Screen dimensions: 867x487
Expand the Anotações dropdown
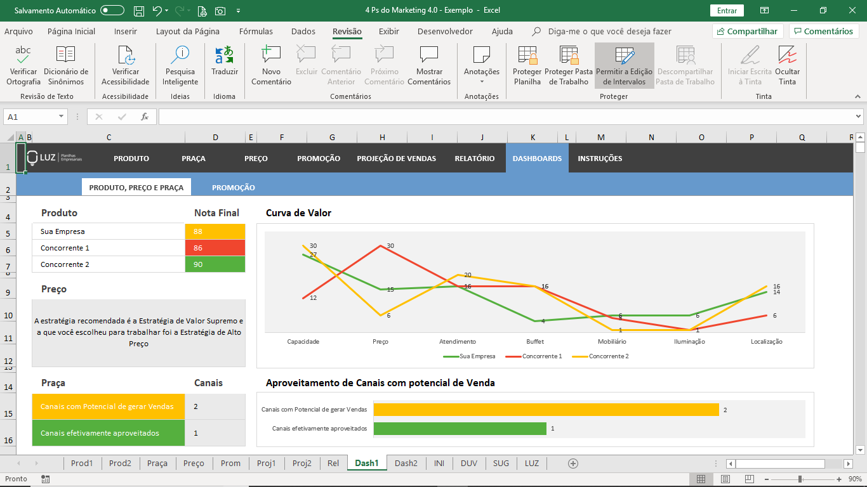482,81
